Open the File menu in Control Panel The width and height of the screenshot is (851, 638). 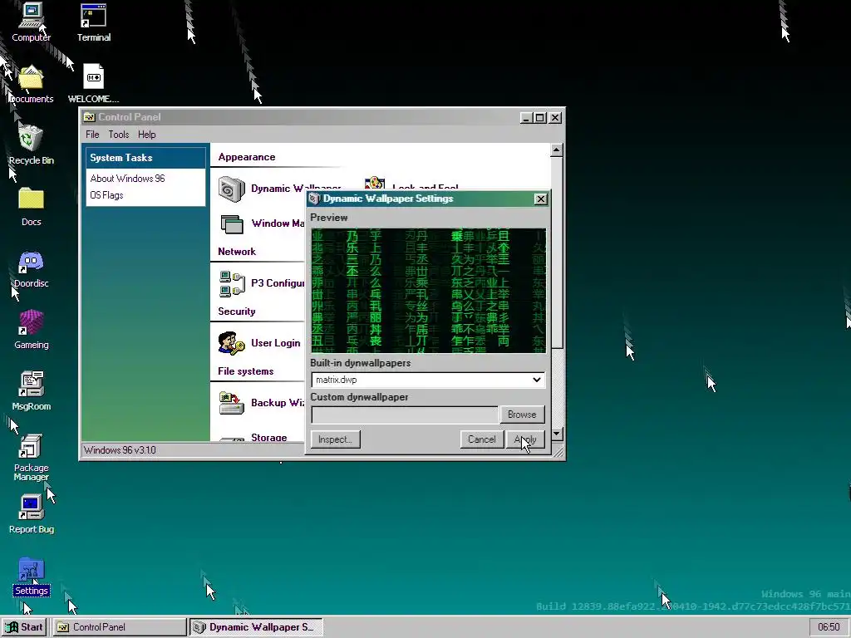(x=92, y=135)
